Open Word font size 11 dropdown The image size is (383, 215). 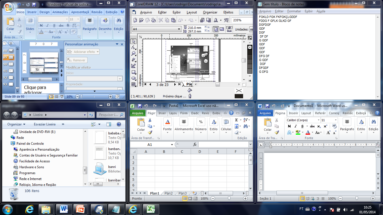pos(336,120)
